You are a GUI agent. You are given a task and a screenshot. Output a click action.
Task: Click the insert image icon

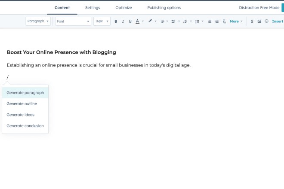pyautogui.click(x=259, y=21)
